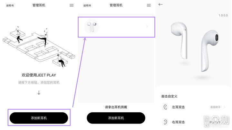The width and height of the screenshot is (232, 130).
Task: Tap the down arrow below welcome text
Action: click(39, 92)
